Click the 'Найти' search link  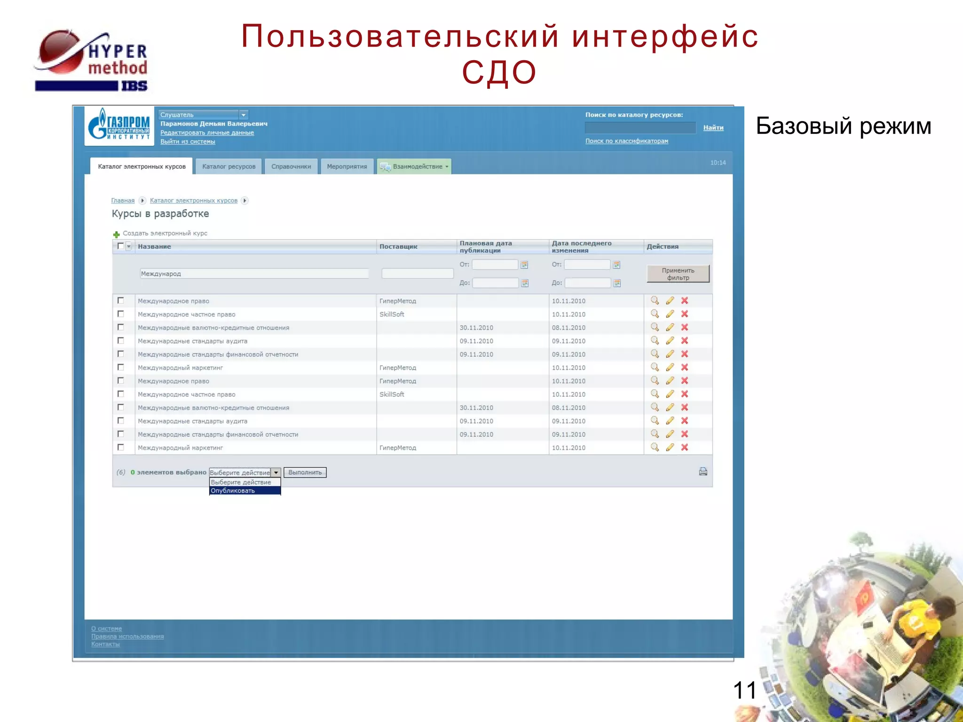[x=713, y=128]
